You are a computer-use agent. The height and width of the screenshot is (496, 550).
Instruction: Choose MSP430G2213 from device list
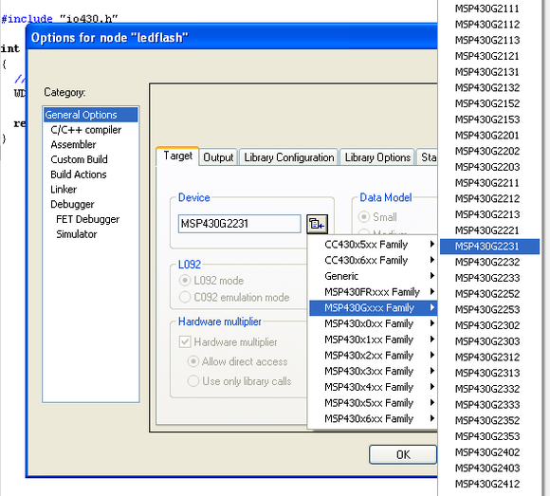(489, 214)
